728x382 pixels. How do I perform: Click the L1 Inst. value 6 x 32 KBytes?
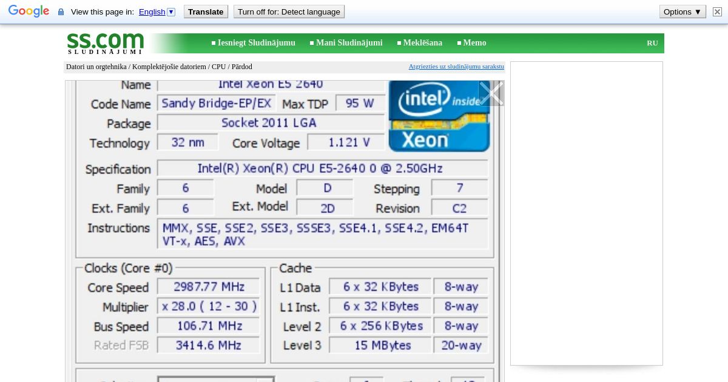click(x=380, y=306)
